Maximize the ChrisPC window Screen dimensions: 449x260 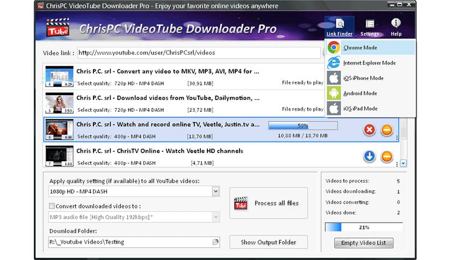point(400,5)
